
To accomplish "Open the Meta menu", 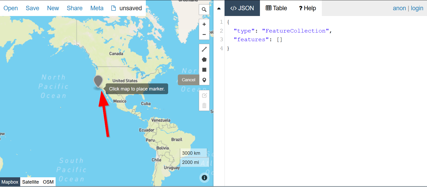I will (97, 8).
